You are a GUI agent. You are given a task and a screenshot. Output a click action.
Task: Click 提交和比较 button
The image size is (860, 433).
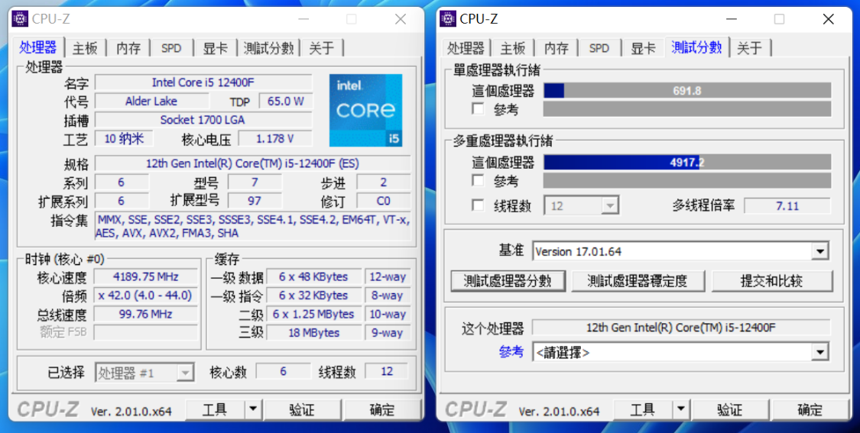click(771, 281)
